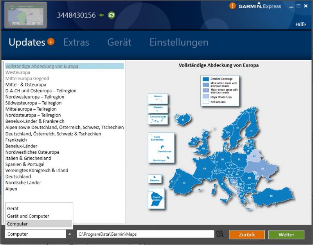Click the Reunion inset map
The height and width of the screenshot is (245, 313).
tap(155, 179)
